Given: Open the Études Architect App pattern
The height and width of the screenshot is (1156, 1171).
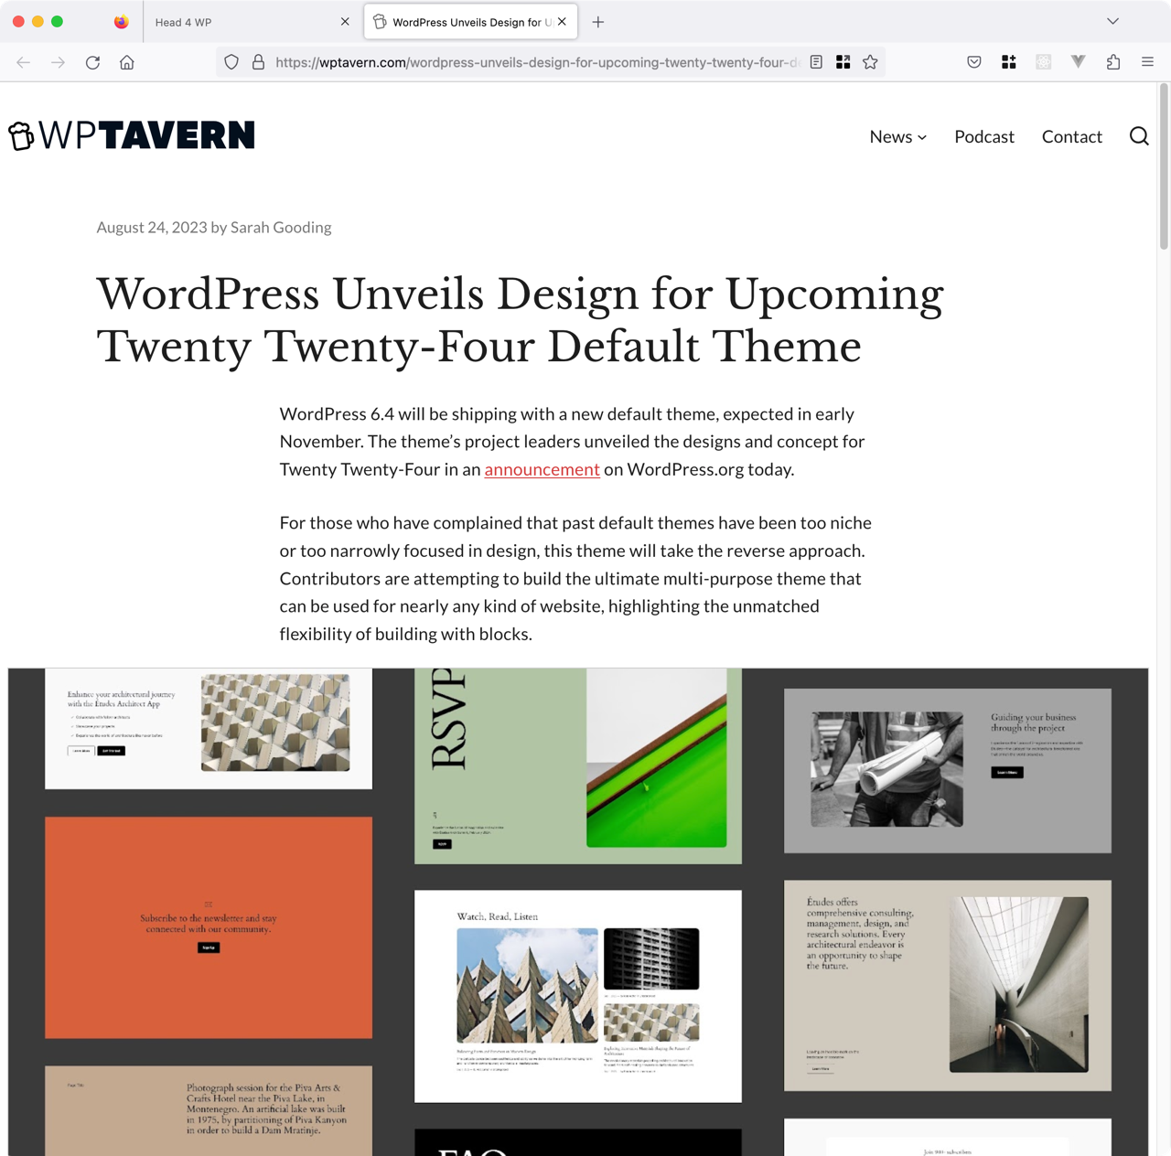Looking at the screenshot, I should tap(209, 728).
